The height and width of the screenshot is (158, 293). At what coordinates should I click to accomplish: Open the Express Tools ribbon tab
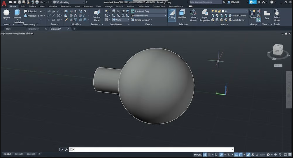tap(159, 6)
